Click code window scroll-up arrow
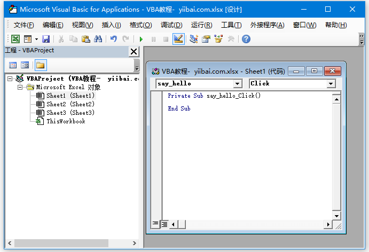 (336, 99)
